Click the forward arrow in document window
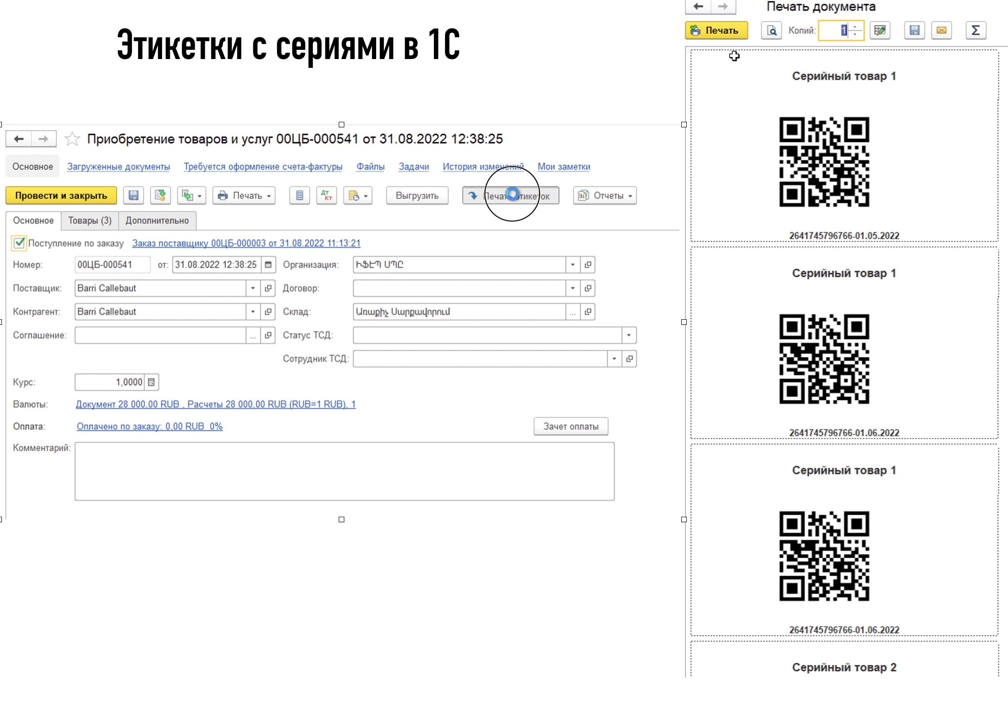The width and height of the screenshot is (1008, 716). [x=44, y=139]
